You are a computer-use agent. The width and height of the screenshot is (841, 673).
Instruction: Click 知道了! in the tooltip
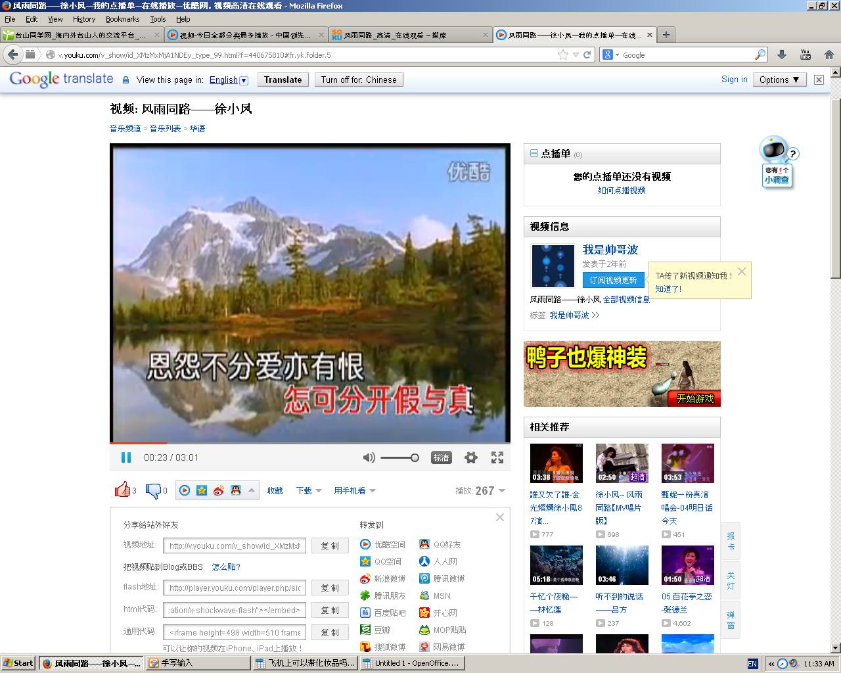[668, 289]
